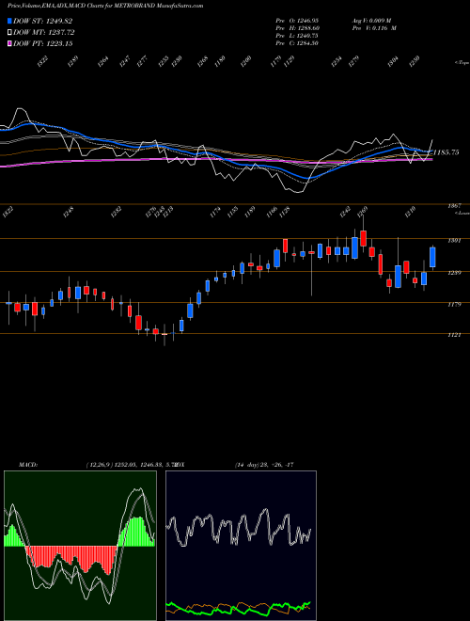This screenshot has height=621, width=470.
Task: Click the 1153 value in the lows row
Action: pyautogui.click(x=232, y=212)
